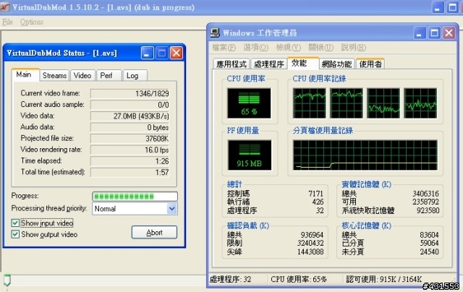Screen dimensions: 463x292
Task: Click the page file usage history graph
Action: click(x=365, y=155)
